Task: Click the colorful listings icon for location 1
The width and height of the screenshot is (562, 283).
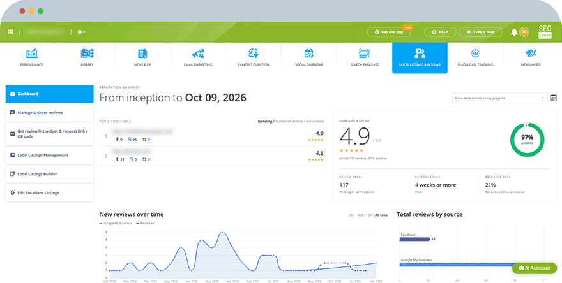Action: 144,140
